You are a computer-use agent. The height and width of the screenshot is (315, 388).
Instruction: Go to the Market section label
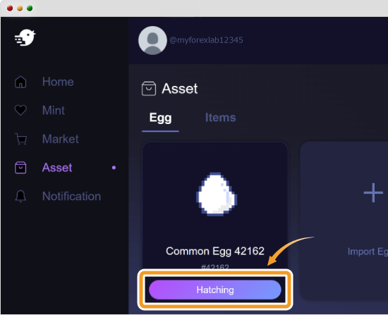(x=61, y=139)
